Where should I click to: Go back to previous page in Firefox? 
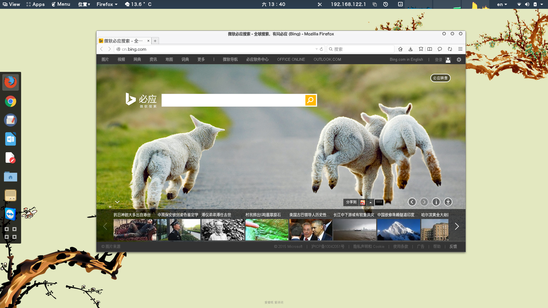(101, 49)
